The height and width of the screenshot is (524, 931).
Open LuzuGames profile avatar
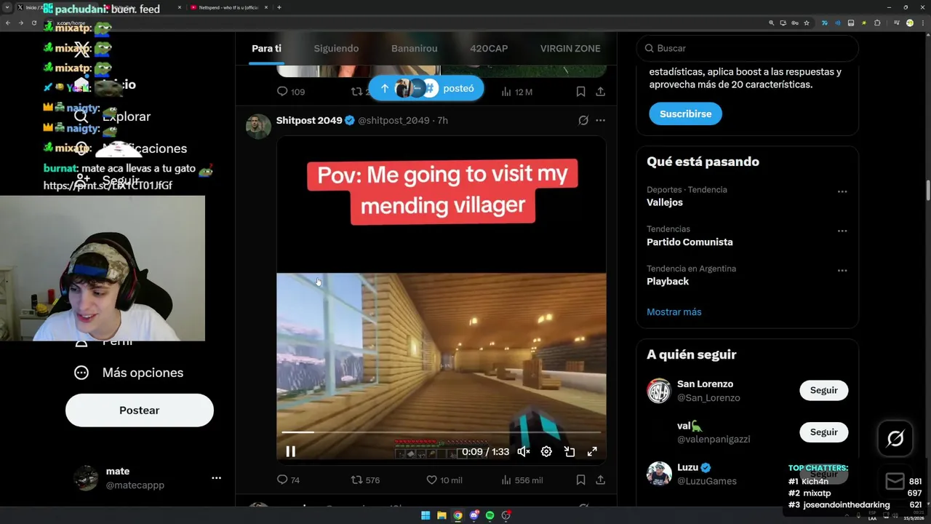point(659,474)
